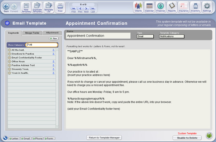Select segment text 'Practice Address Text'
The width and height of the screenshot is (216, 142).
tap(23, 65)
